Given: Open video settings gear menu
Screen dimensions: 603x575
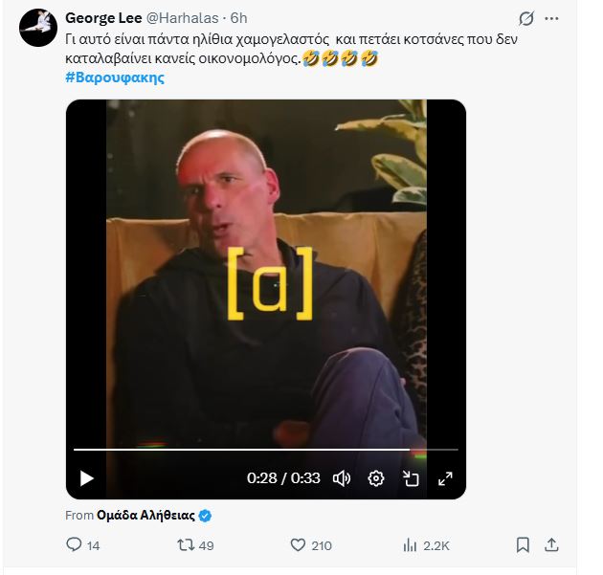Looking at the screenshot, I should click(x=376, y=478).
